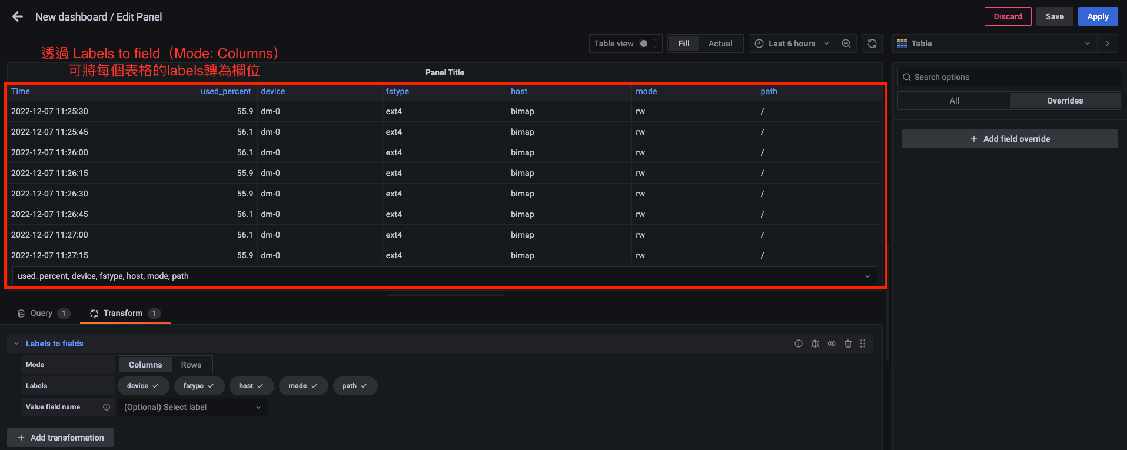Toggle Labels to fields transformation visibility
The image size is (1127, 450).
832,344
